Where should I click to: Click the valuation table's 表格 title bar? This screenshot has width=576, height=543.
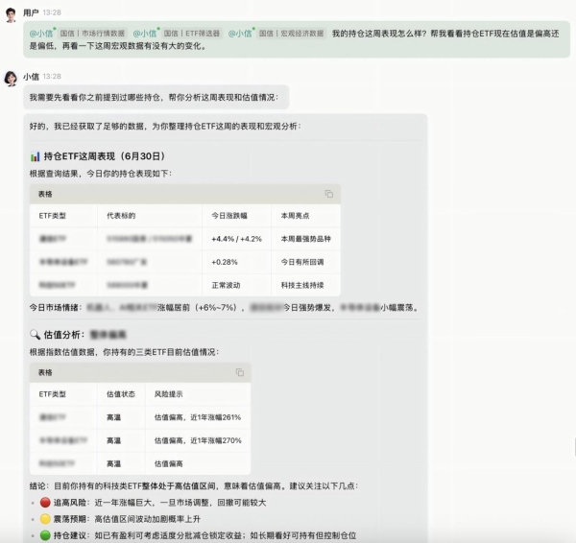click(140, 372)
